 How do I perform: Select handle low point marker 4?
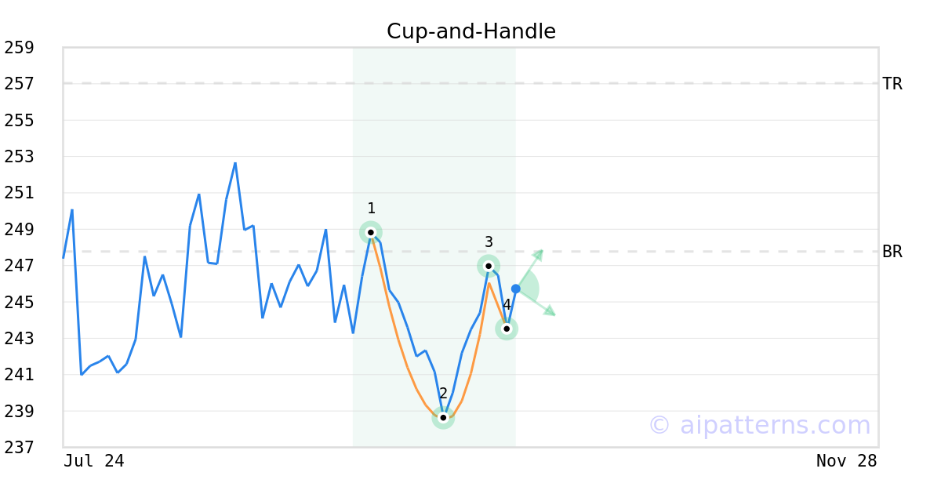coord(507,329)
